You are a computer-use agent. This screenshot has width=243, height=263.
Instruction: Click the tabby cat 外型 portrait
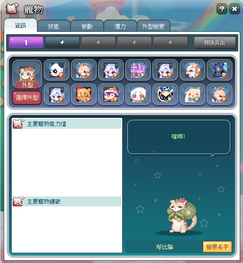(x=27, y=74)
